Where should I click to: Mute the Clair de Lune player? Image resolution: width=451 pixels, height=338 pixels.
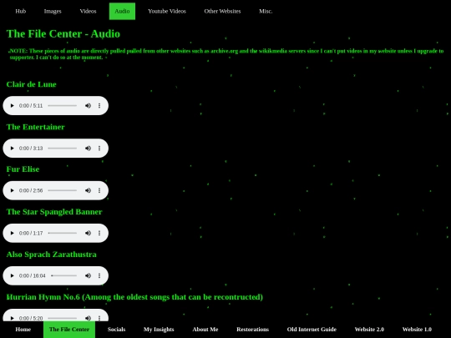click(x=88, y=106)
